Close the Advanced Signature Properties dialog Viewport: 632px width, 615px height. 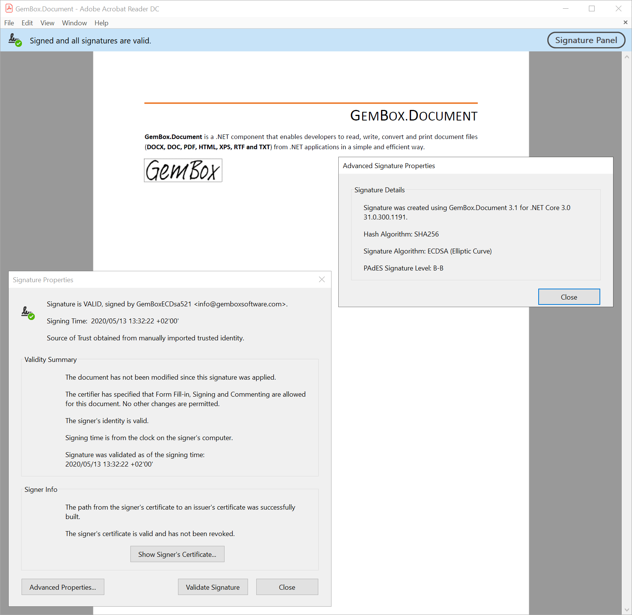(x=569, y=297)
